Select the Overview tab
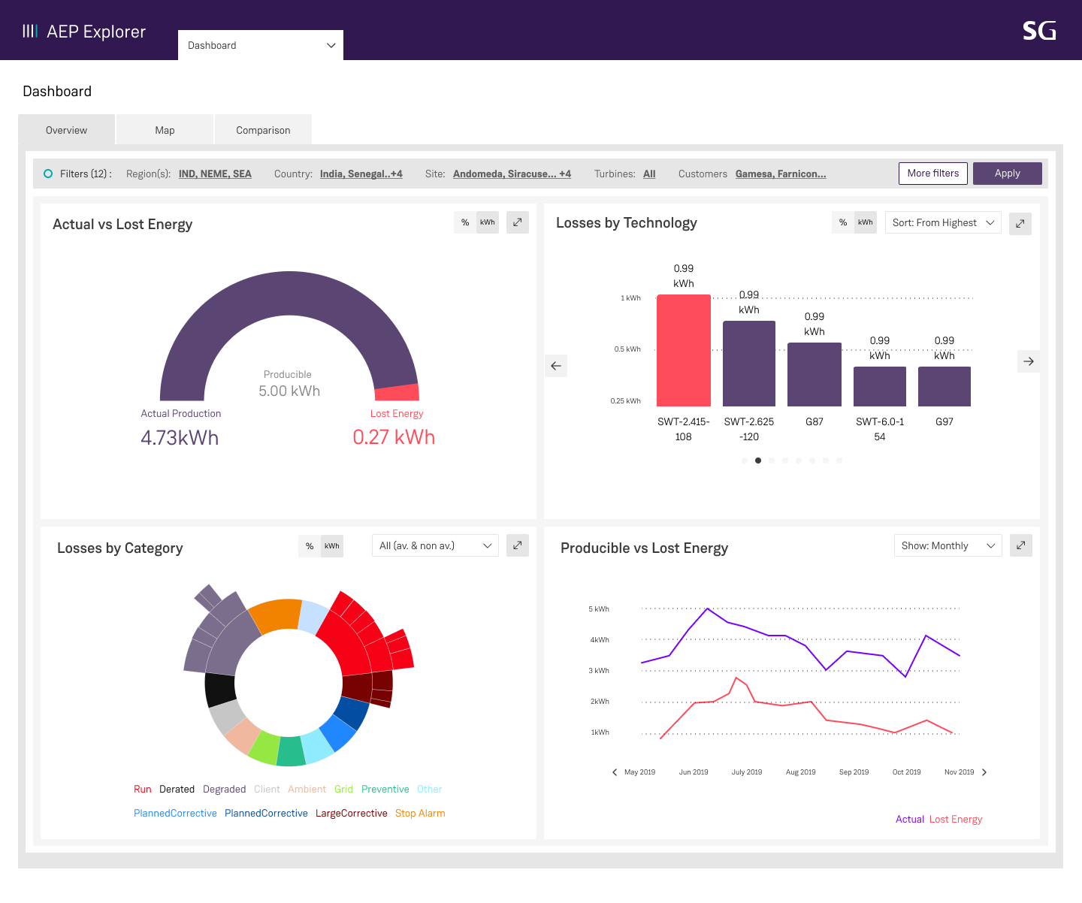This screenshot has height=903, width=1082. pyautogui.click(x=66, y=130)
